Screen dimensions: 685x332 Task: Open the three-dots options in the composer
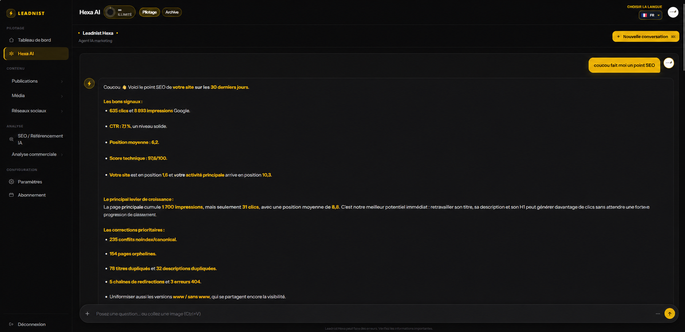658,314
